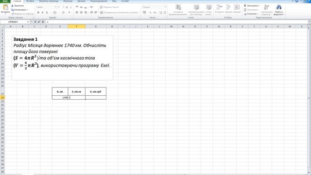The image size is (311, 175).
Task: Open Cell Styles gallery
Action: click(208, 10)
